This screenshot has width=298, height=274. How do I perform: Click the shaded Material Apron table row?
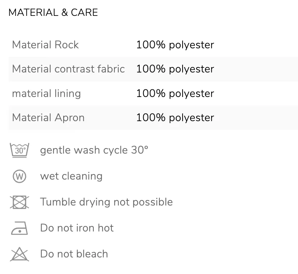point(153,118)
